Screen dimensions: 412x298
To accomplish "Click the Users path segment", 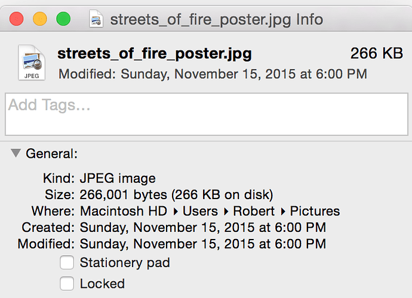I will [x=200, y=211].
